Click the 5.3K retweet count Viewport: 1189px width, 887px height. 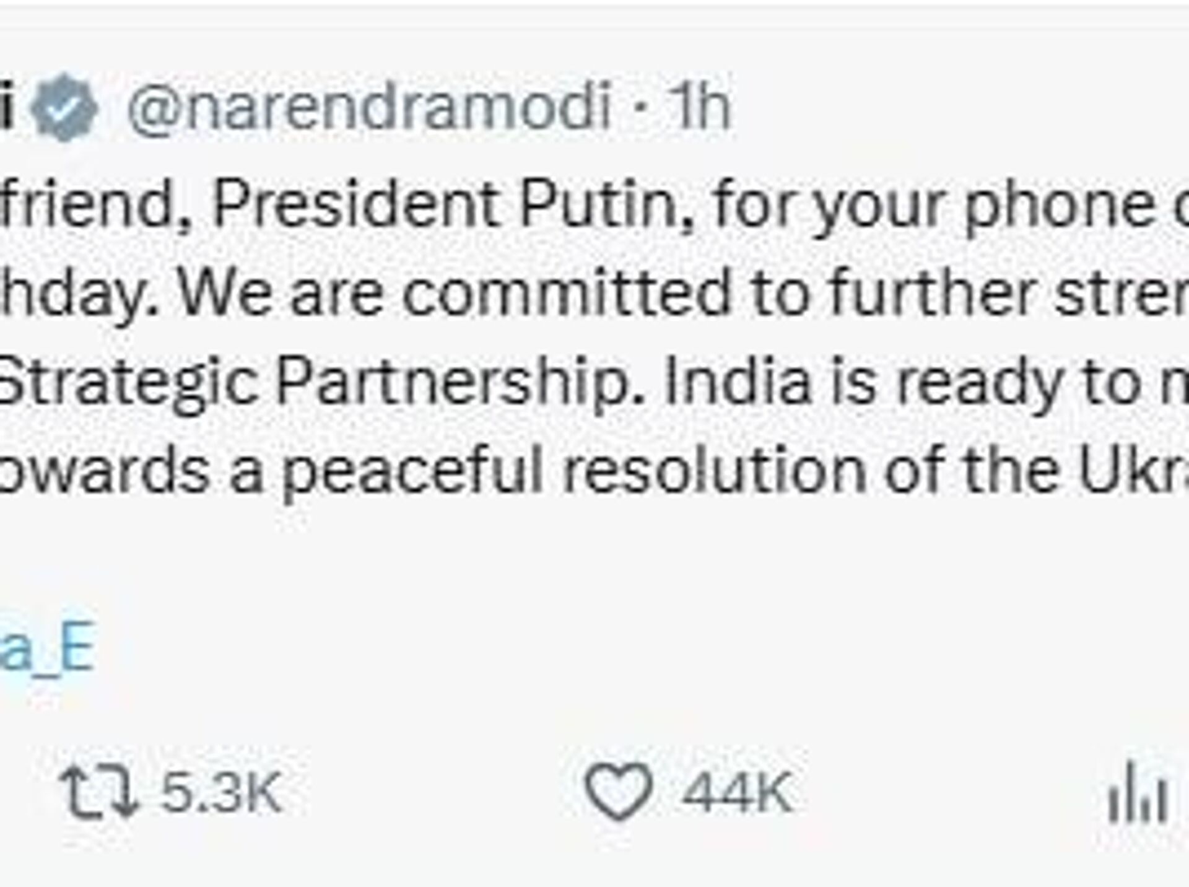pyautogui.click(x=221, y=792)
